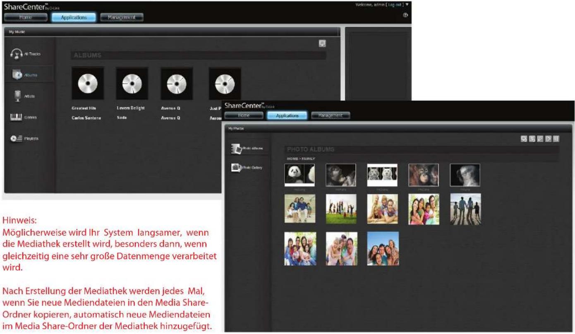Click Applications tab in My Photos window
575x334 pixels.
point(287,116)
